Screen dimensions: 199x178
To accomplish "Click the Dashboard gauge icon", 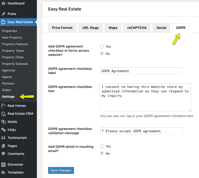I will pyautogui.click(x=3, y=3).
